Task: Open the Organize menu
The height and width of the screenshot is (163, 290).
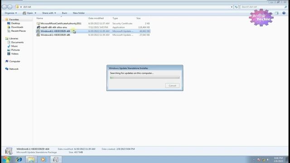Action: [x=11, y=13]
